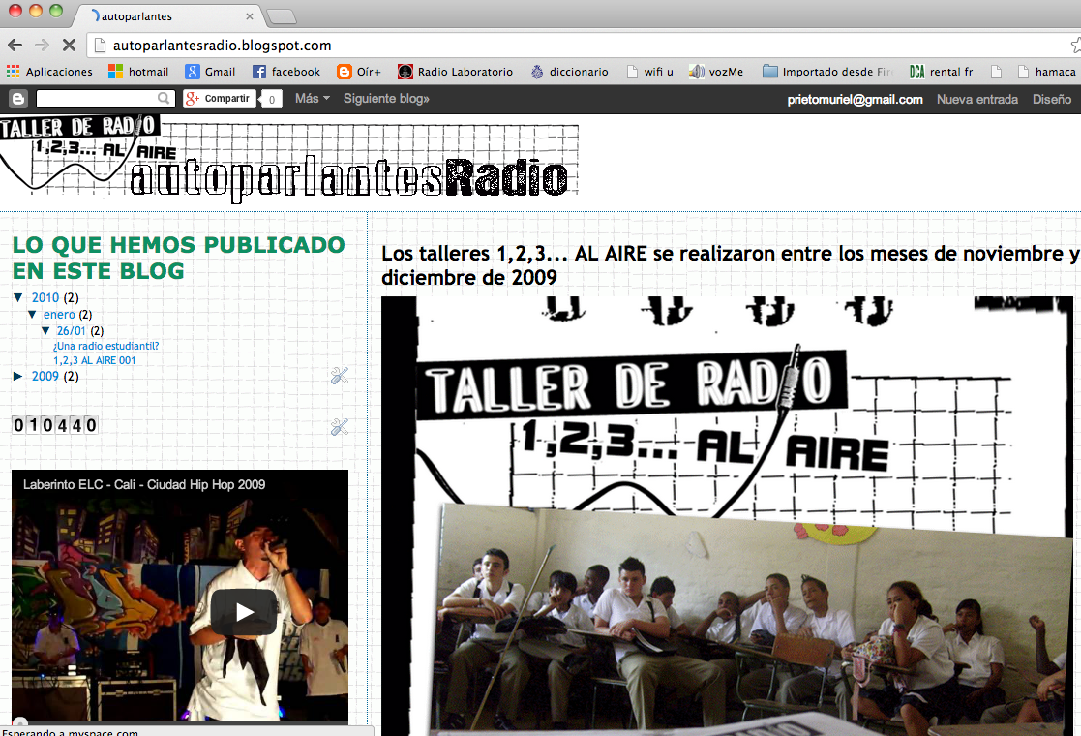This screenshot has width=1081, height=736.
Task: Open the Gmail bookmark
Action: [210, 72]
